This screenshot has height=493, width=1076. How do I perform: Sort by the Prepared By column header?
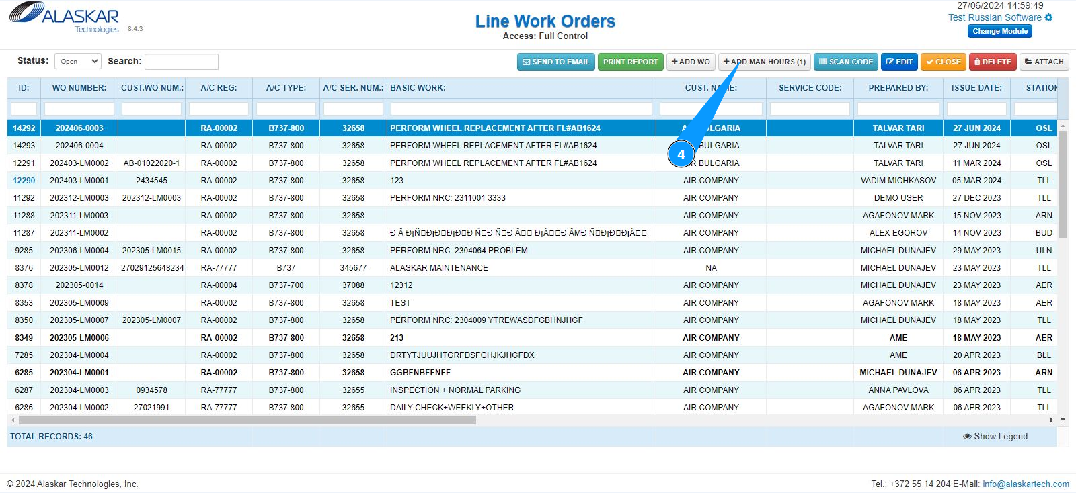click(898, 88)
